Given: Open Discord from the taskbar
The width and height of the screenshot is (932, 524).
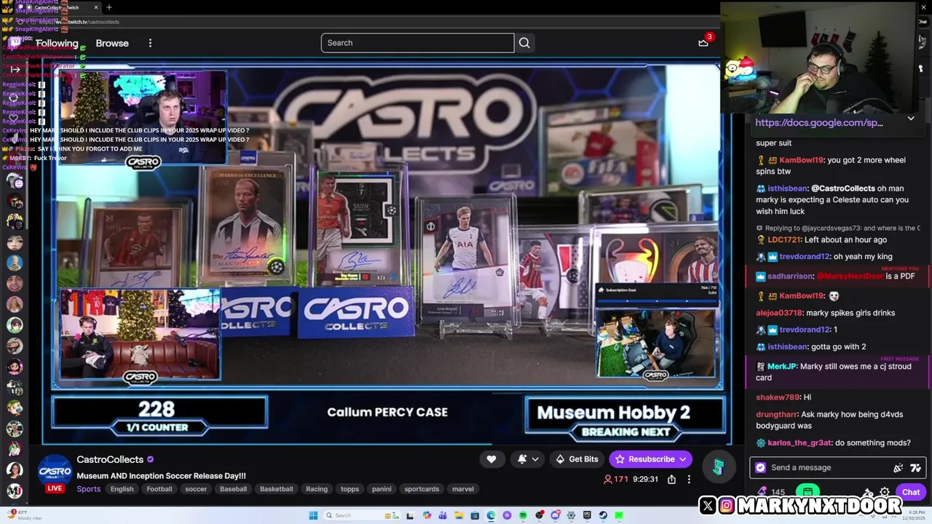Looking at the screenshot, I should pyautogui.click(x=555, y=515).
